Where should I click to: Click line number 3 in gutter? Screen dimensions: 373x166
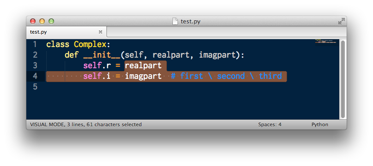tap(35, 65)
